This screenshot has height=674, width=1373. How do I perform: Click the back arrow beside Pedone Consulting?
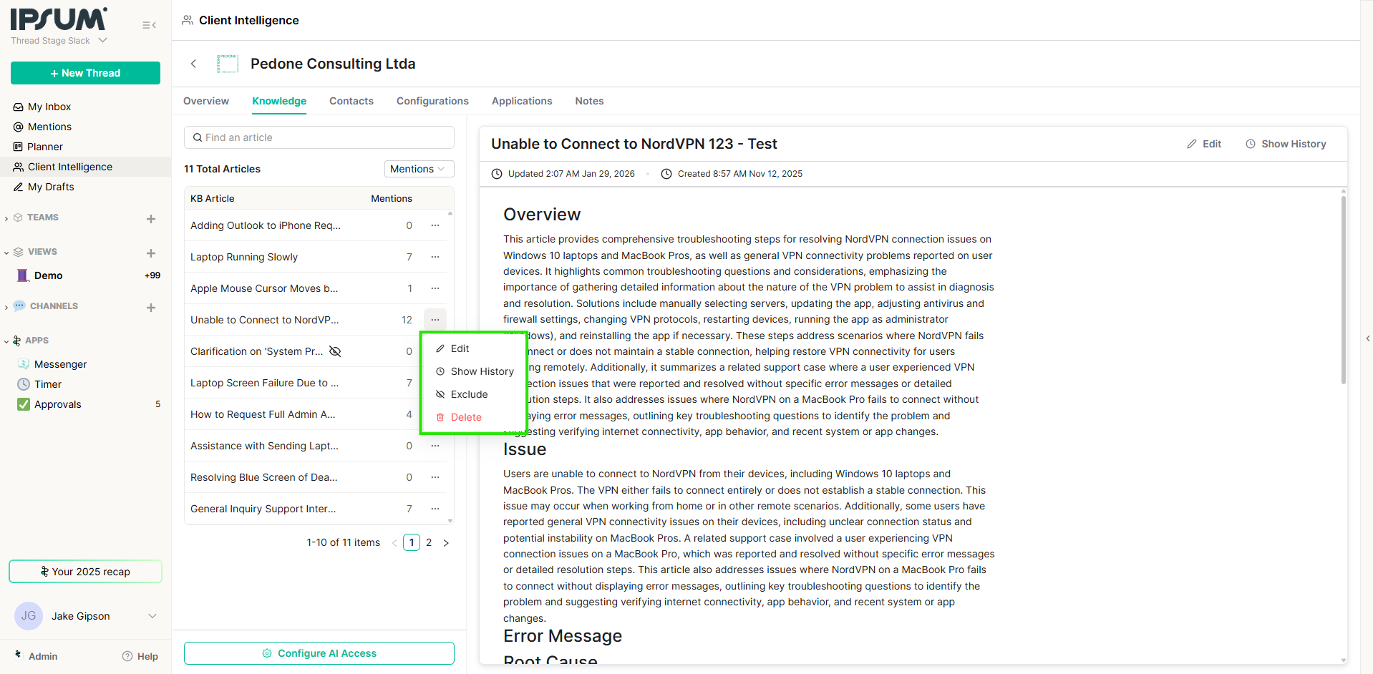tap(193, 64)
